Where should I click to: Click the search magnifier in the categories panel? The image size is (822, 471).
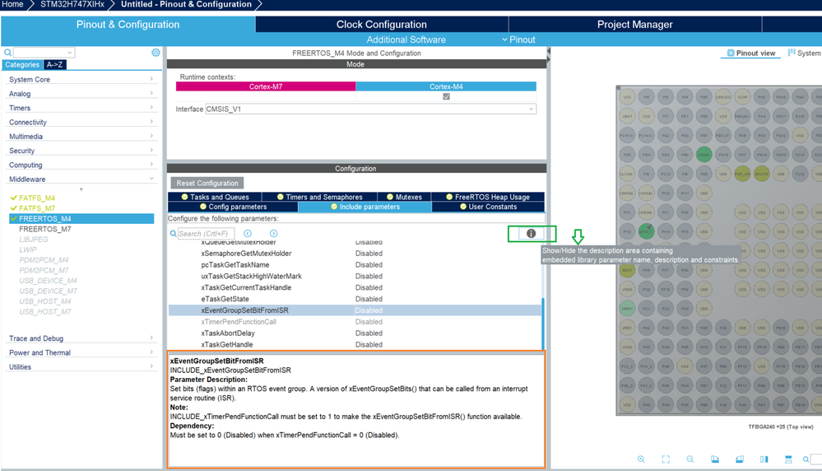[7, 53]
